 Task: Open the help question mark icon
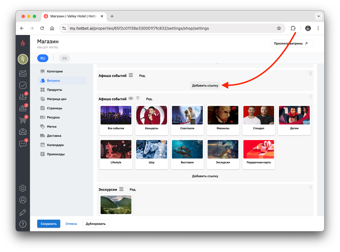pyautogui.click(x=23, y=224)
